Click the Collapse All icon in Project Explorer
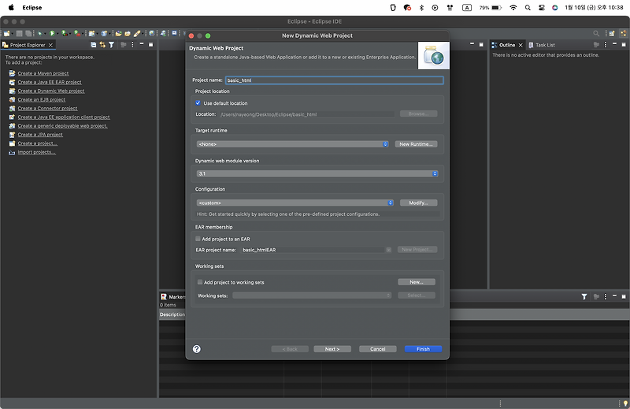This screenshot has width=630, height=409. 93,45
